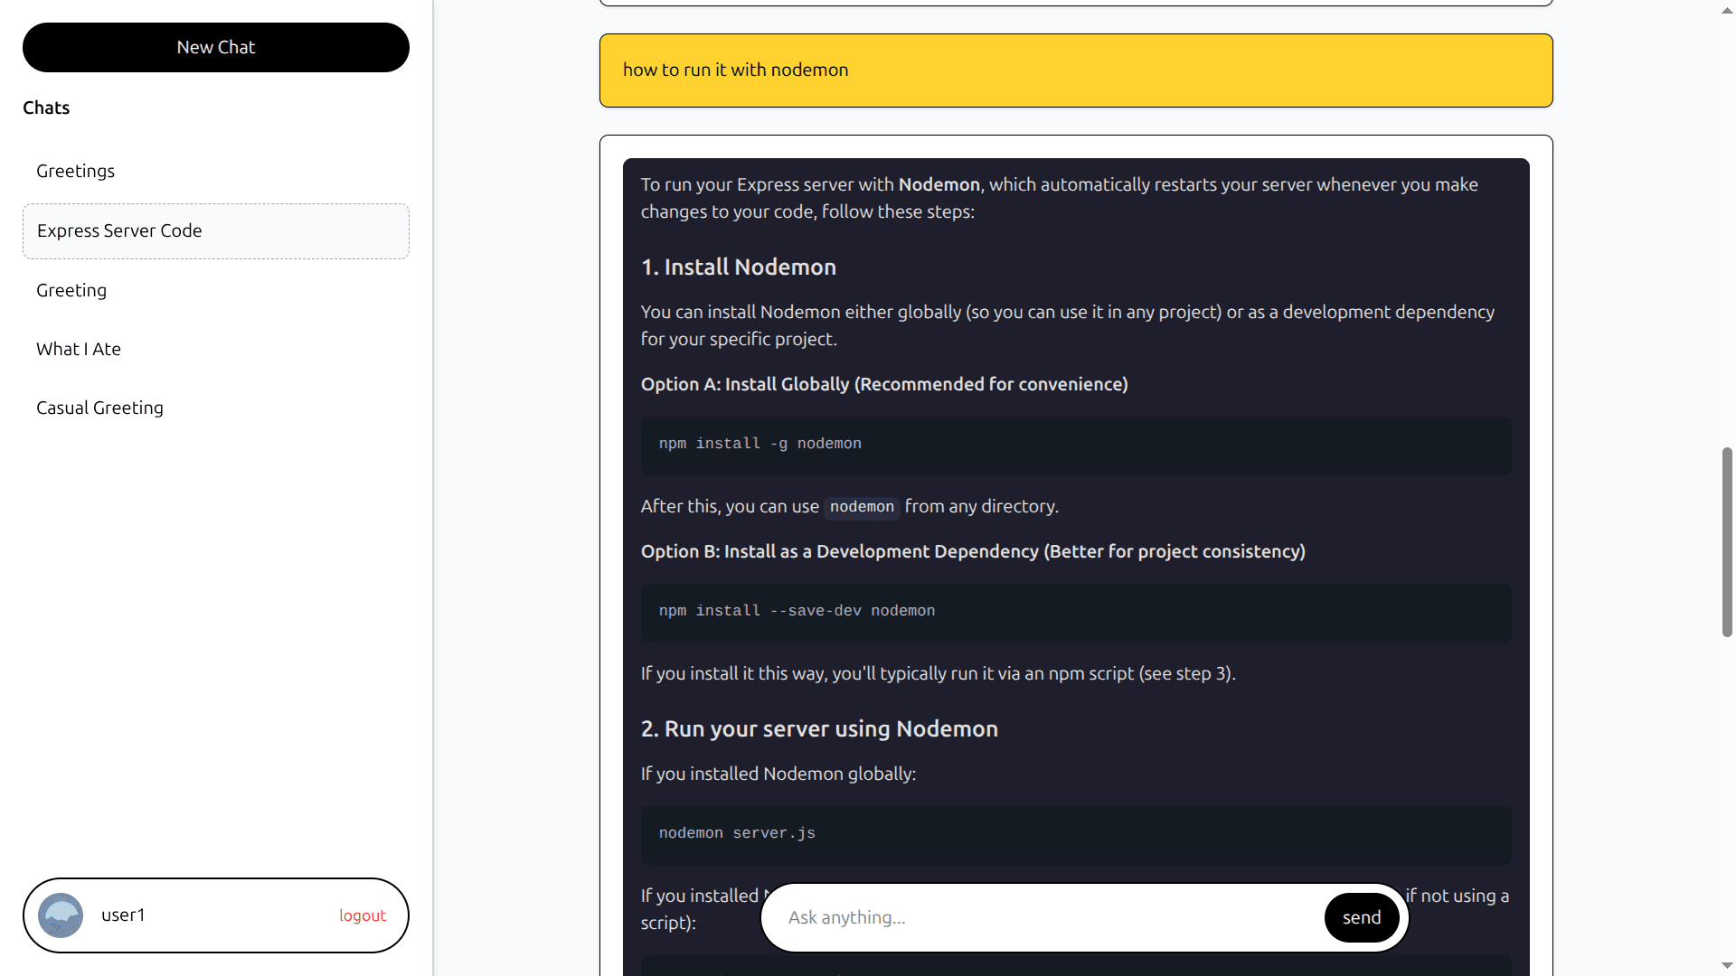Open the What I Ate chat
The image size is (1736, 976).
(78, 349)
